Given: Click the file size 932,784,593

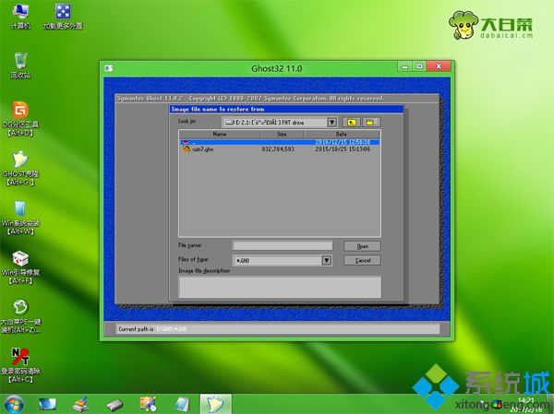Looking at the screenshot, I should click(278, 149).
